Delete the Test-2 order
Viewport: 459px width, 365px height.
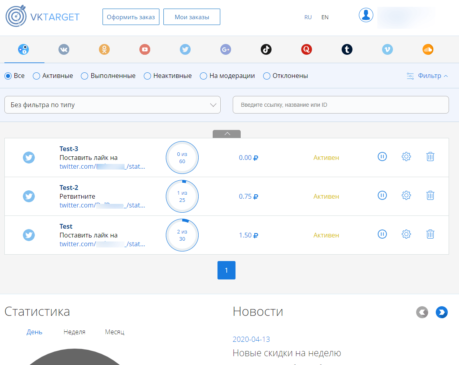(x=430, y=195)
